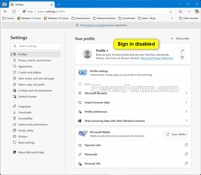Image resolution: width=201 pixels, height=175 pixels.
Task: Click Windows logo icon in Share browsing row
Action: pos(80,121)
